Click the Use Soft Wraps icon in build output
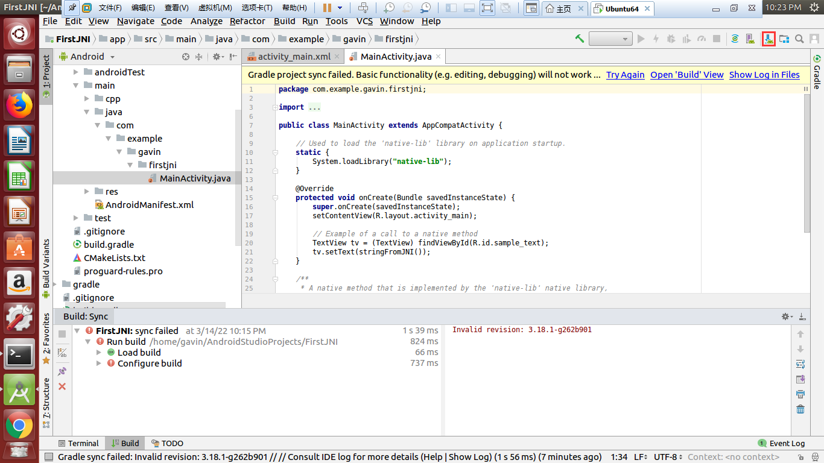Image resolution: width=824 pixels, height=463 pixels. 800,364
